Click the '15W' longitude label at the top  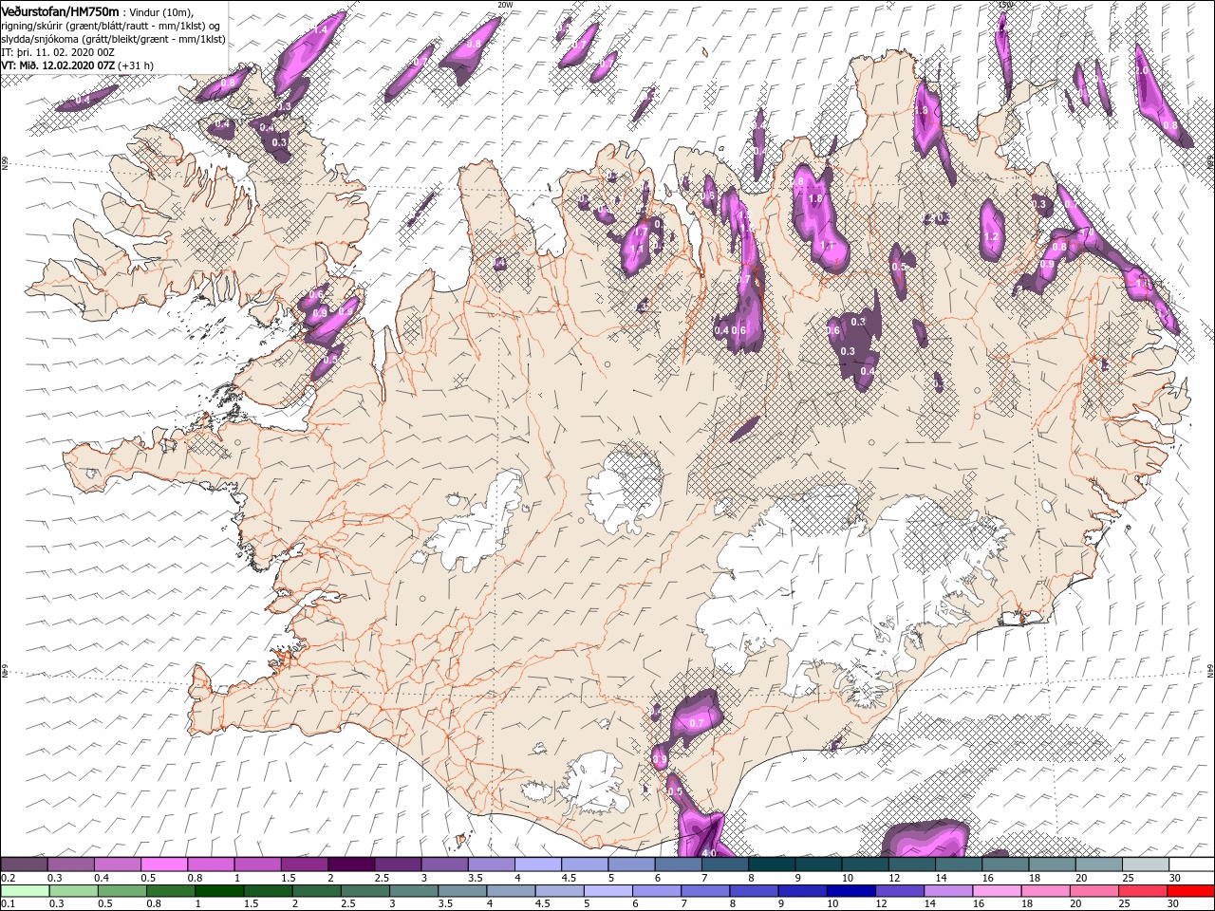click(1005, 5)
